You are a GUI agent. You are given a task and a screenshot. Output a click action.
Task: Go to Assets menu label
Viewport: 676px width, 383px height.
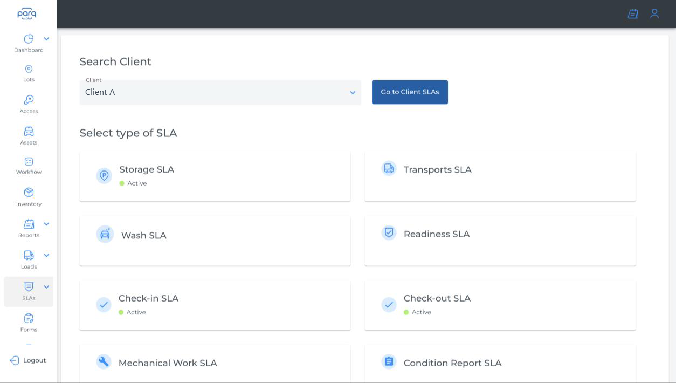29,142
